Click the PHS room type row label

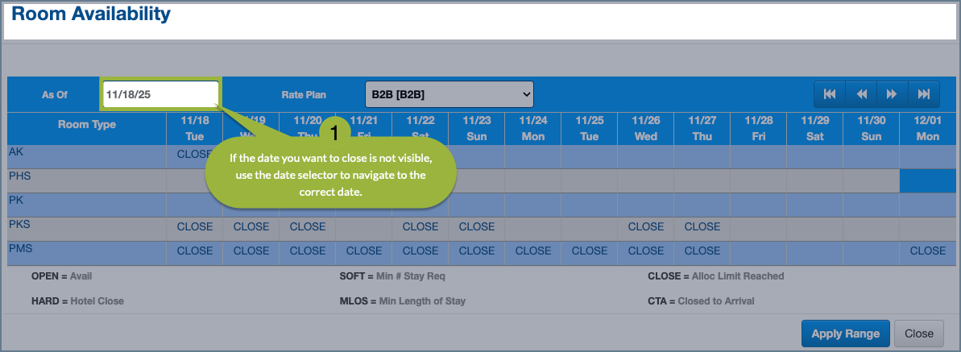[19, 175]
